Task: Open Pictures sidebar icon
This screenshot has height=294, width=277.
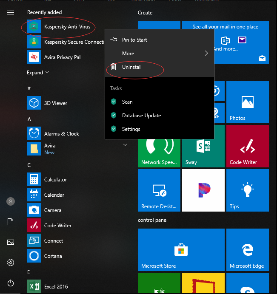Action: pos(11,242)
